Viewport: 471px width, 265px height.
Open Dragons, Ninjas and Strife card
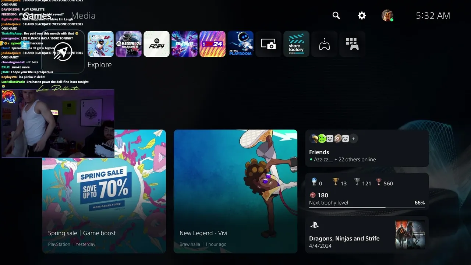(367, 235)
